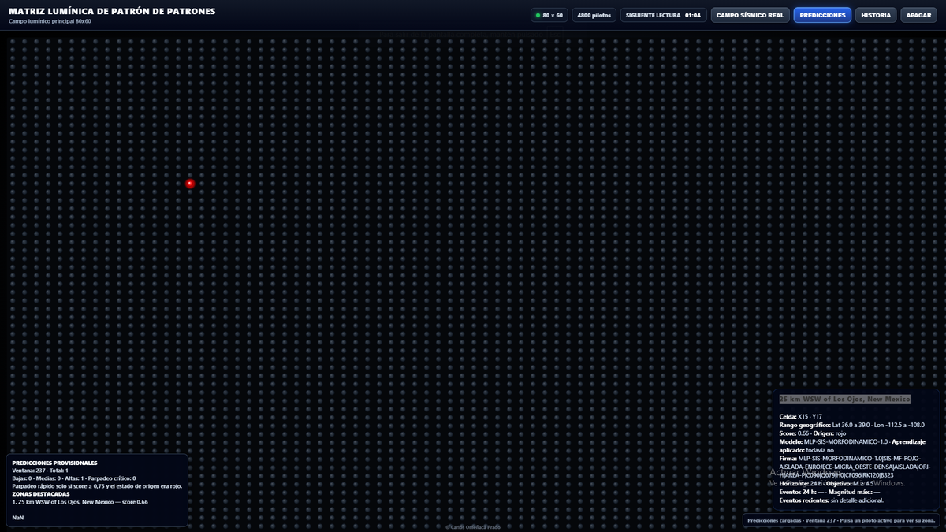
Task: Click the highlighted 25 km WSW of Los Ojos heading
Action: pyautogui.click(x=844, y=399)
